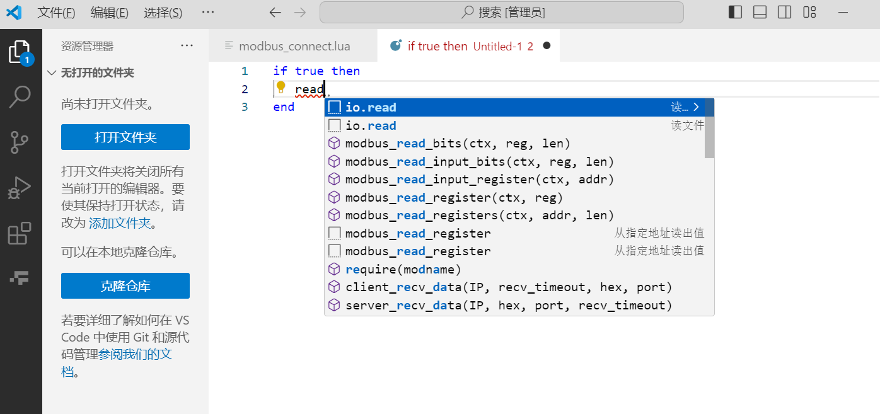The width and height of the screenshot is (880, 414).
Task: Click the 添加文件夹 link
Action: [120, 223]
